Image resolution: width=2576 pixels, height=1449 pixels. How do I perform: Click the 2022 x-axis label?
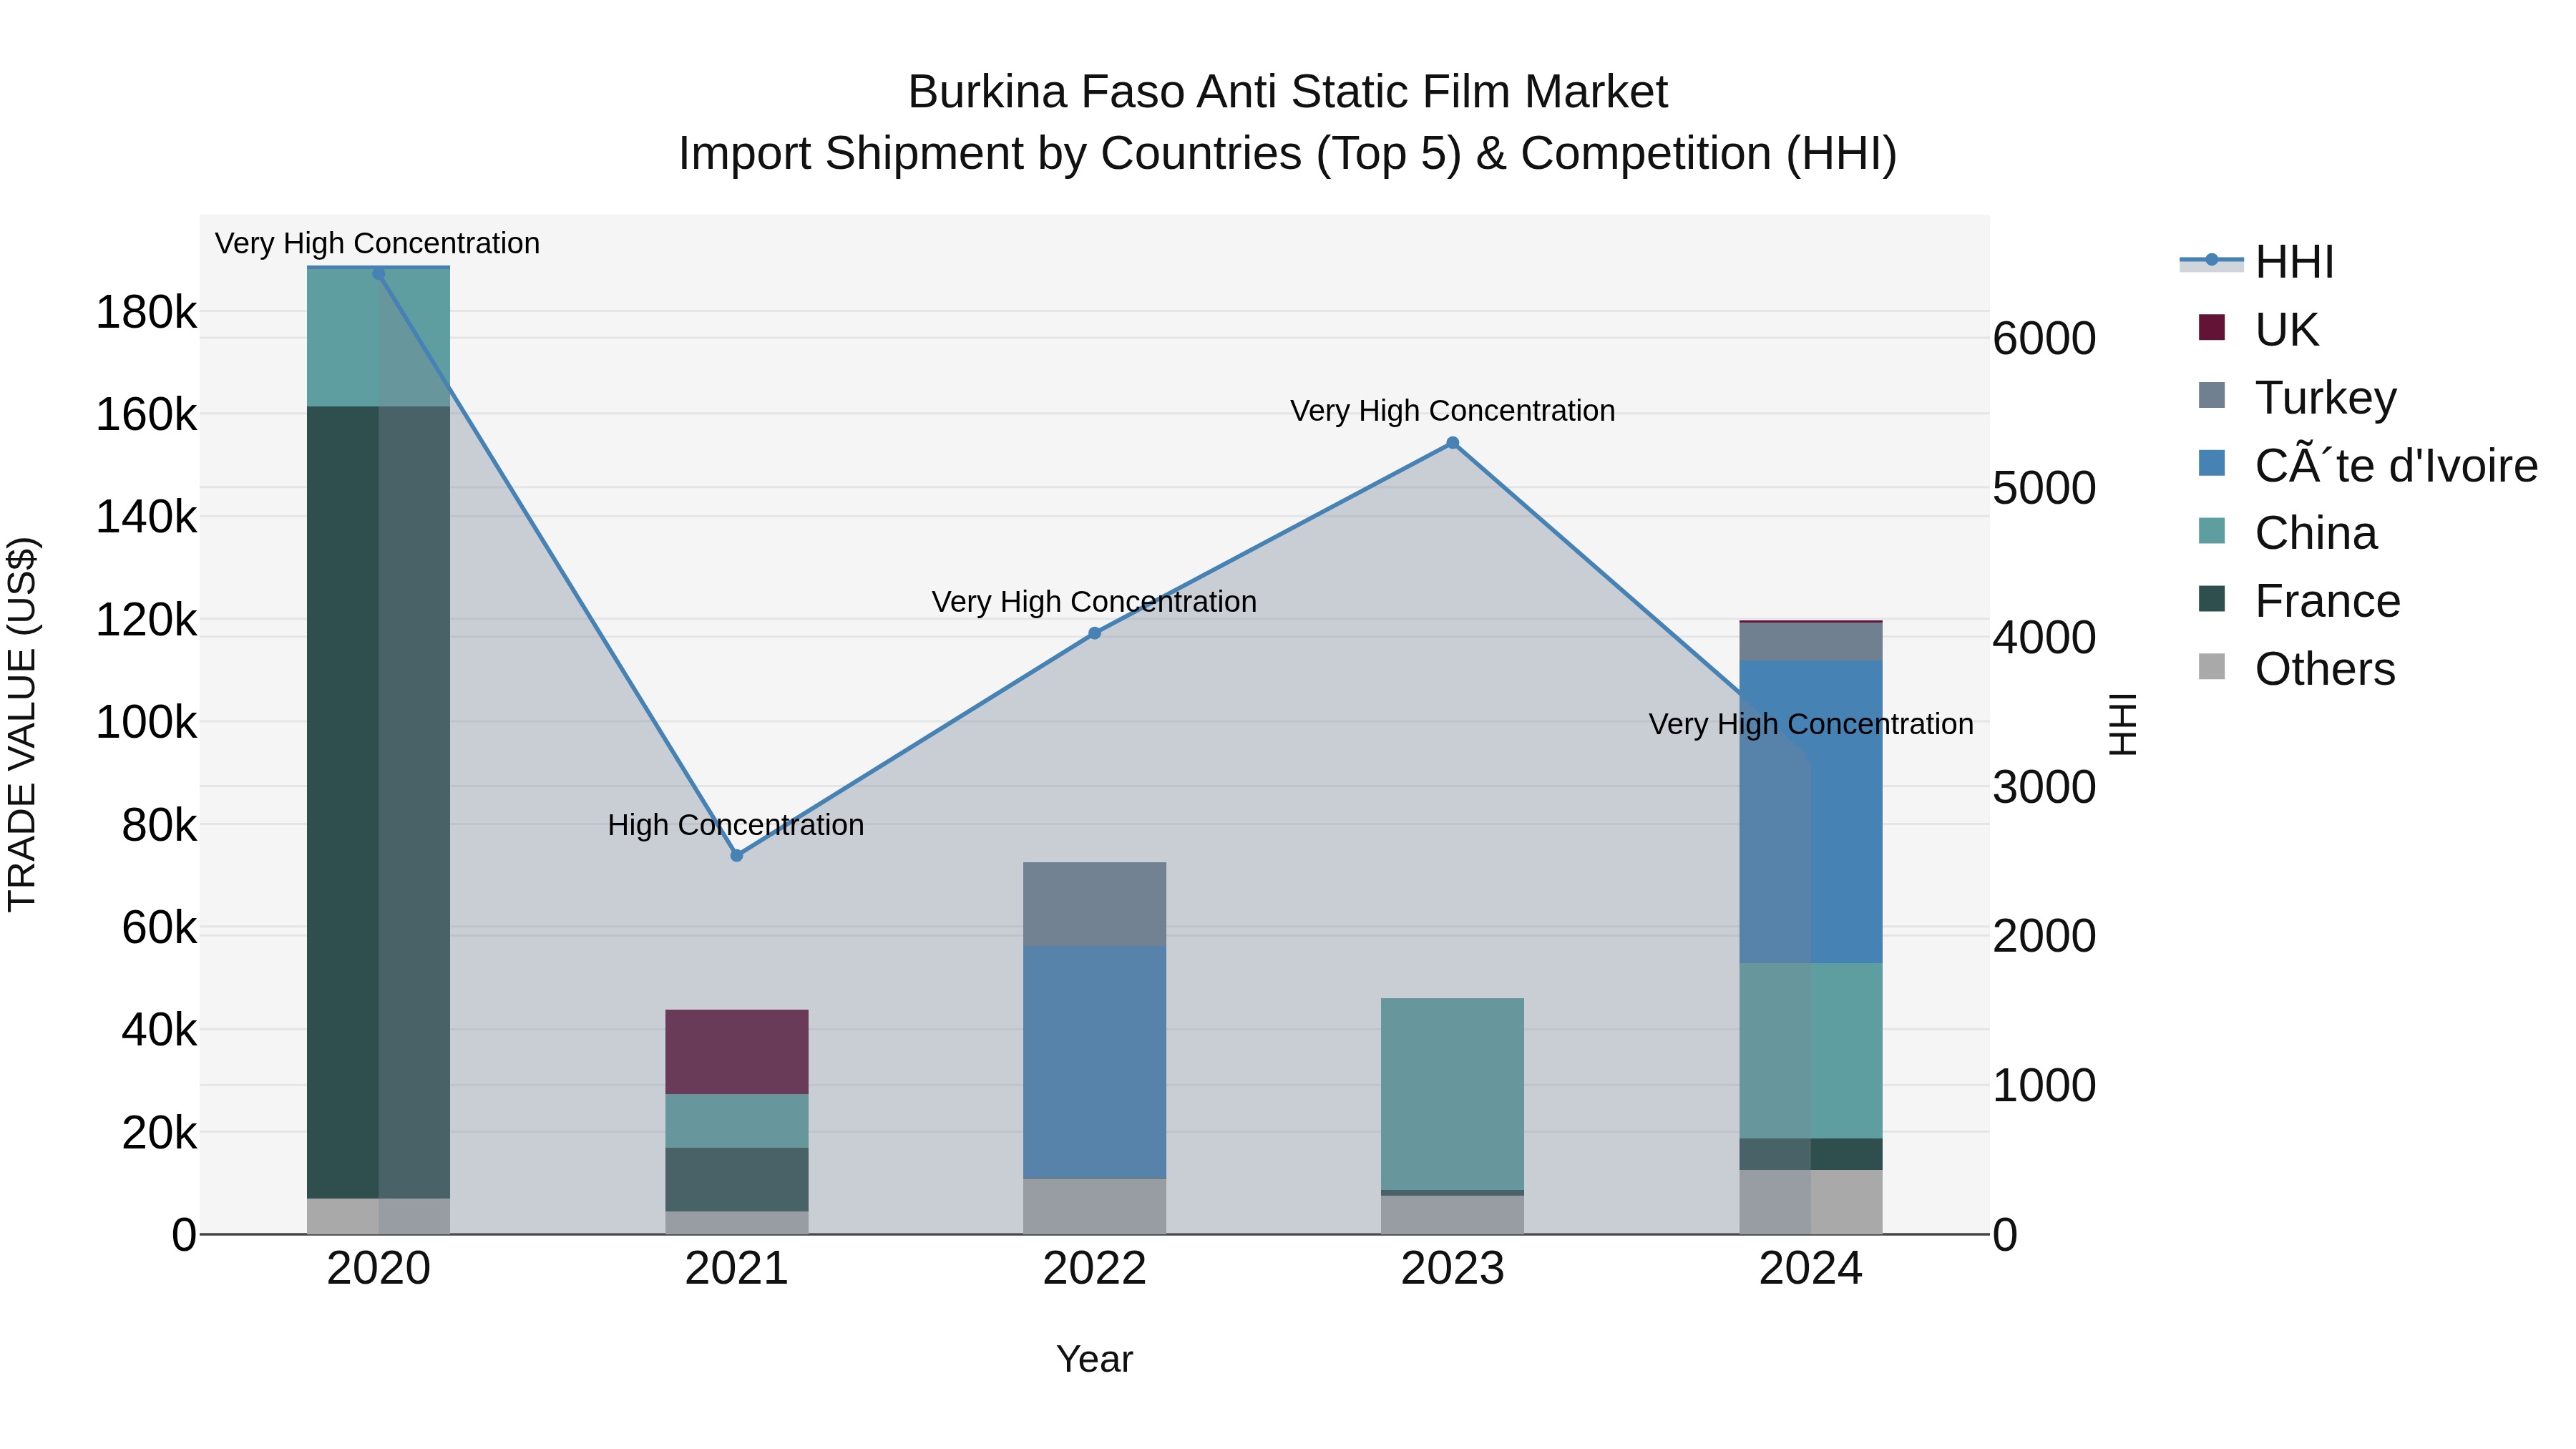coord(1095,1269)
